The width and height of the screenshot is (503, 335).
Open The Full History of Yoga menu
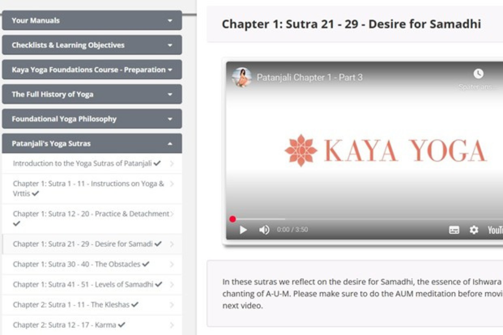[x=92, y=95]
